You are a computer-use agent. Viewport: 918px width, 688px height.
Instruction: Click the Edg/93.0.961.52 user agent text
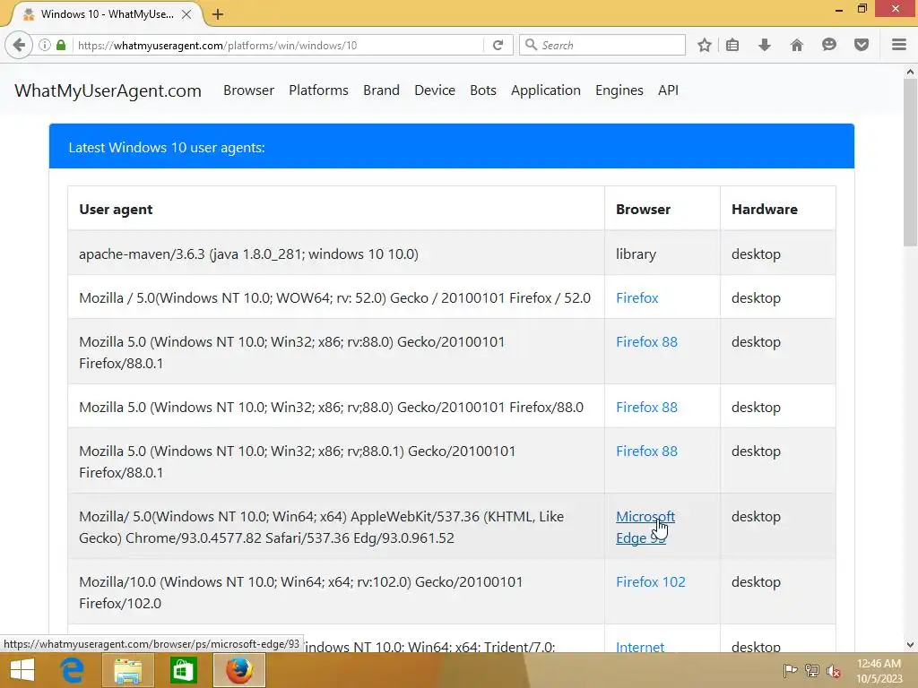coord(322,527)
